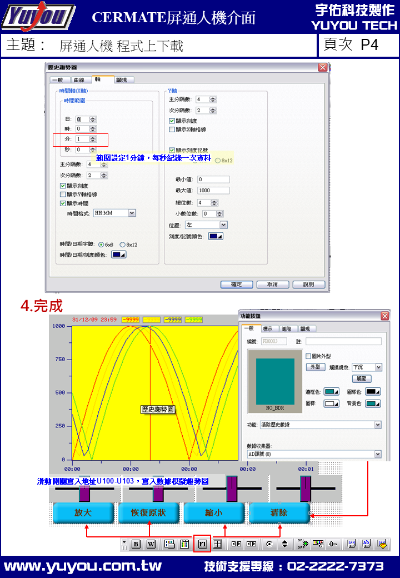Click the 縮小 zoom-out button
Viewport: 400px width, 578px height.
(214, 513)
